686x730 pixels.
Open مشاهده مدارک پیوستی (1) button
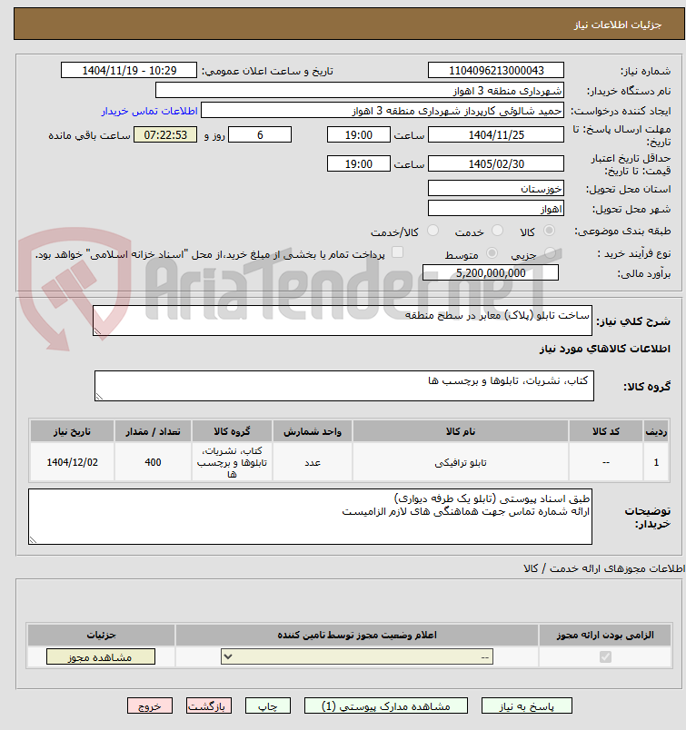(x=386, y=706)
